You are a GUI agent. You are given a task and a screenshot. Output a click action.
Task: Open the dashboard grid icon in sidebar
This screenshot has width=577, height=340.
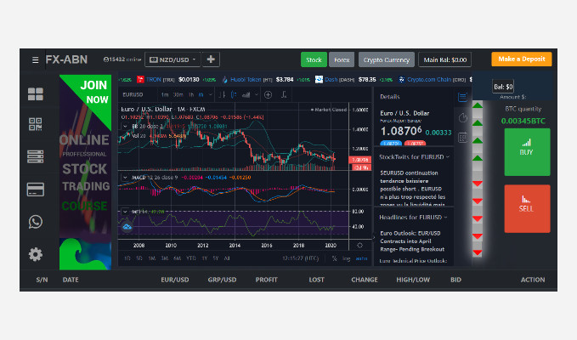[36, 94]
